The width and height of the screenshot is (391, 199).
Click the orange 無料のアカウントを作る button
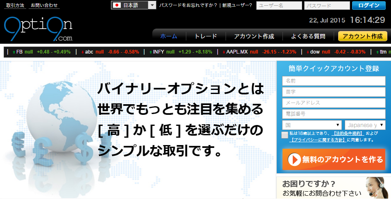click(334, 159)
